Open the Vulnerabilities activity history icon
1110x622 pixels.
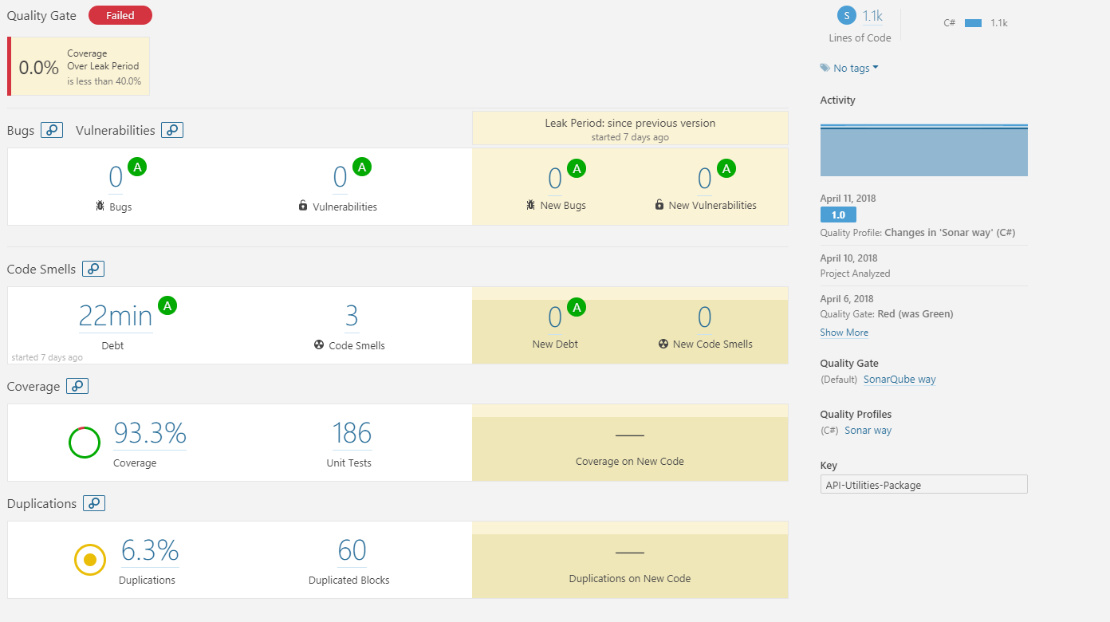click(x=172, y=130)
